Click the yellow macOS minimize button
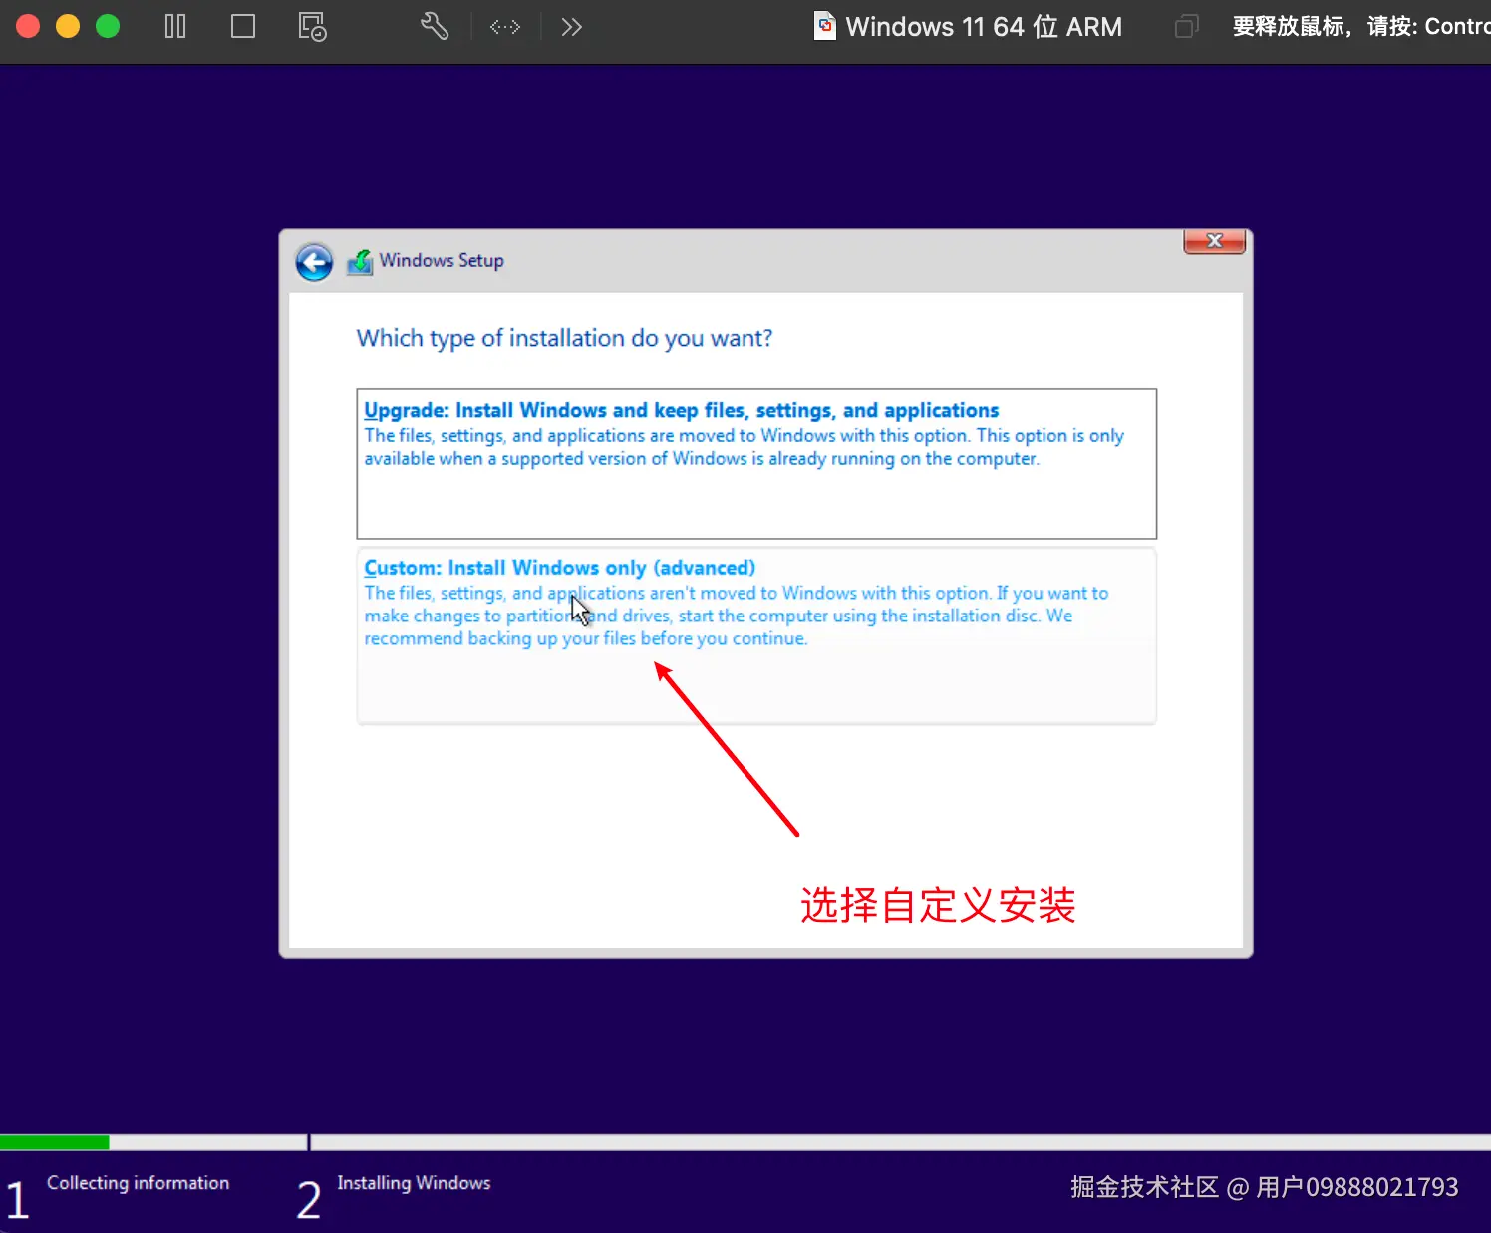1491x1233 pixels. click(68, 26)
